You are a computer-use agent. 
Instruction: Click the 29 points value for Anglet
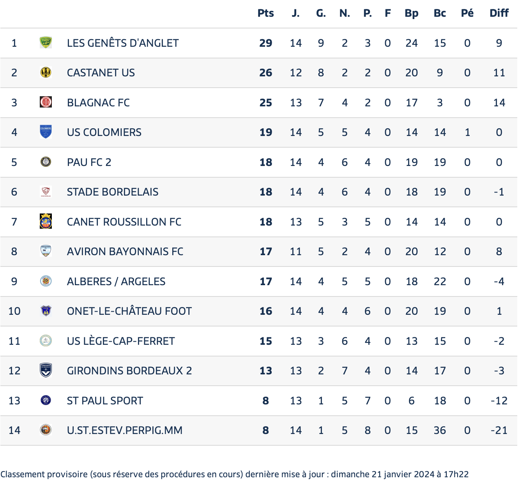[265, 43]
